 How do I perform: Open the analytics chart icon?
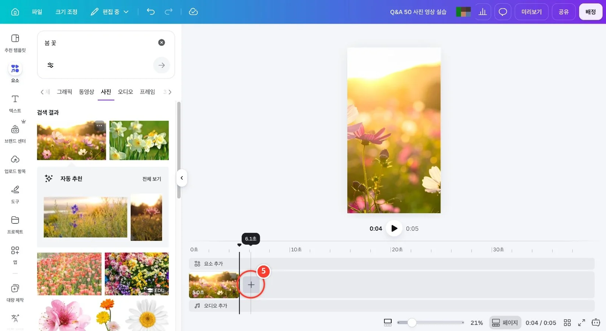coord(483,12)
